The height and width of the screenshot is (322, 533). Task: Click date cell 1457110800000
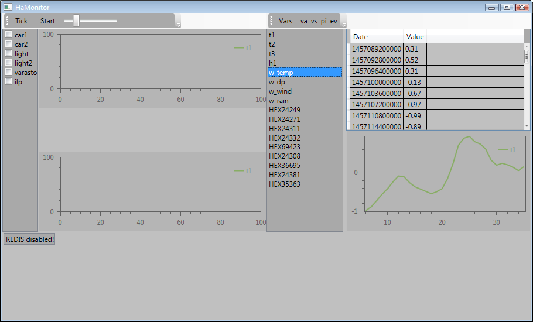click(377, 116)
